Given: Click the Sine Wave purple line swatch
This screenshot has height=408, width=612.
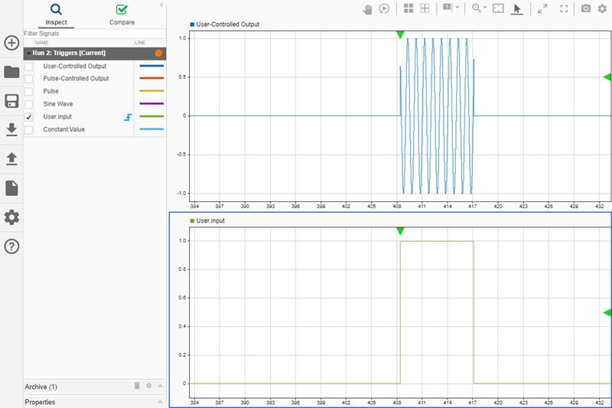Looking at the screenshot, I should point(151,103).
